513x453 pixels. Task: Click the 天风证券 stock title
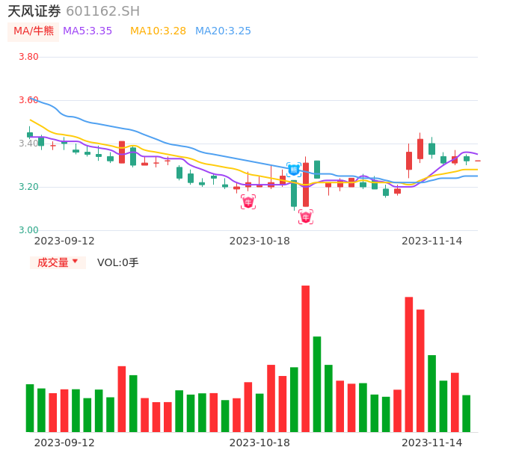coord(34,11)
